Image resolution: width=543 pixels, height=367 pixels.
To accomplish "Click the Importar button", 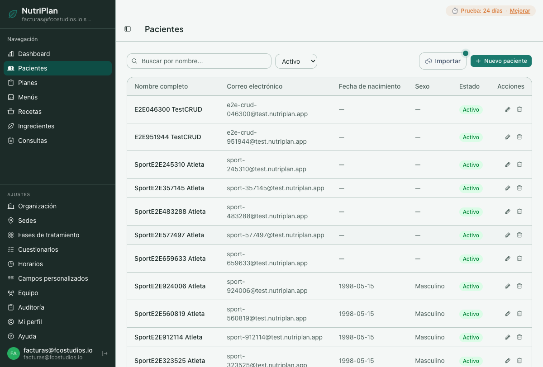I will click(443, 61).
